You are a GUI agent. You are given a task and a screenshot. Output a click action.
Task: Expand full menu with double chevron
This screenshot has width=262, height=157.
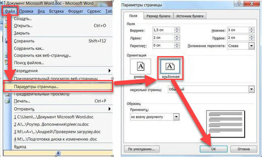pos(58,153)
